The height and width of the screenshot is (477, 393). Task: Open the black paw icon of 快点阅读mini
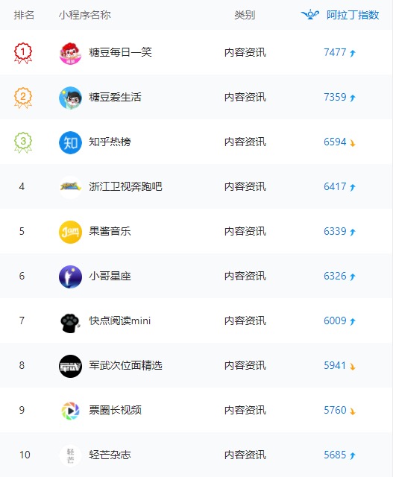coord(70,321)
